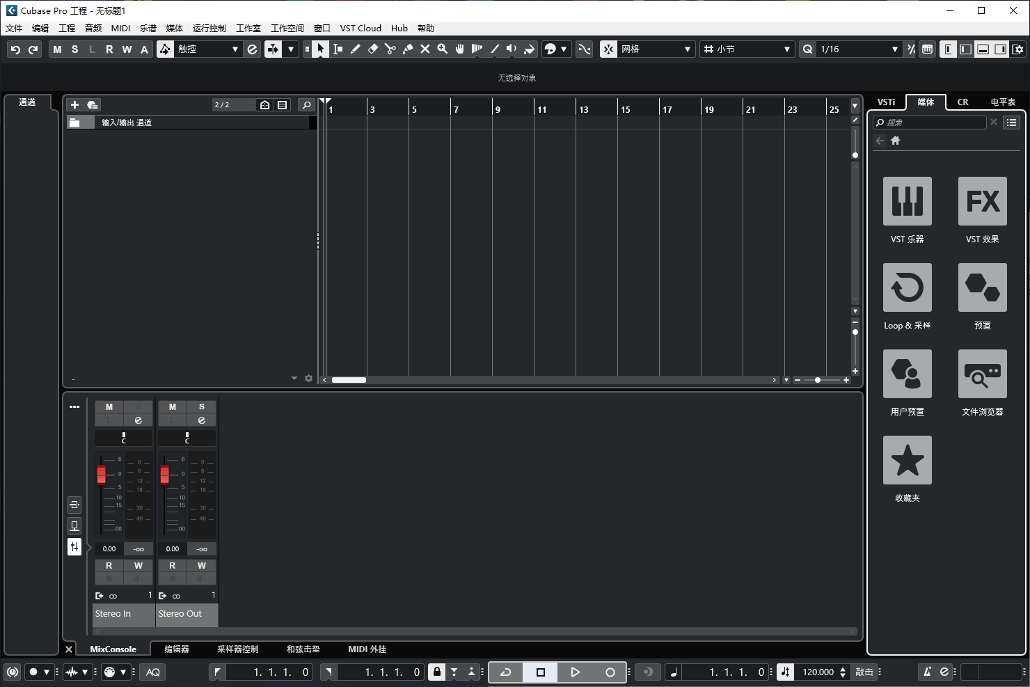Open VST 效果 FX tile

click(983, 201)
